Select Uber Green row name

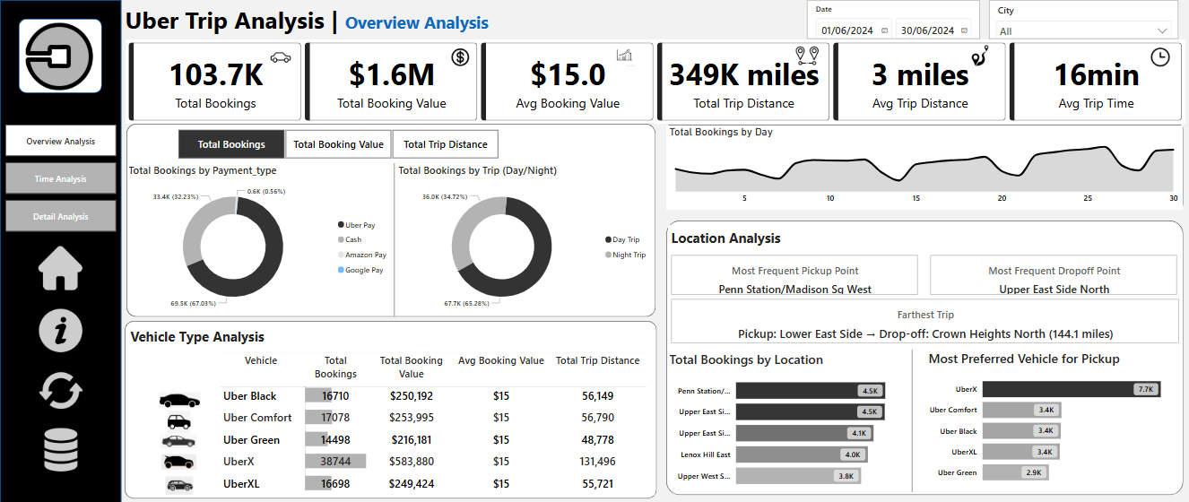coord(251,440)
